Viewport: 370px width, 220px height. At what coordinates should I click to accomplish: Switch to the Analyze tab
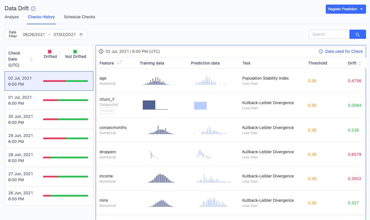[x=11, y=17]
